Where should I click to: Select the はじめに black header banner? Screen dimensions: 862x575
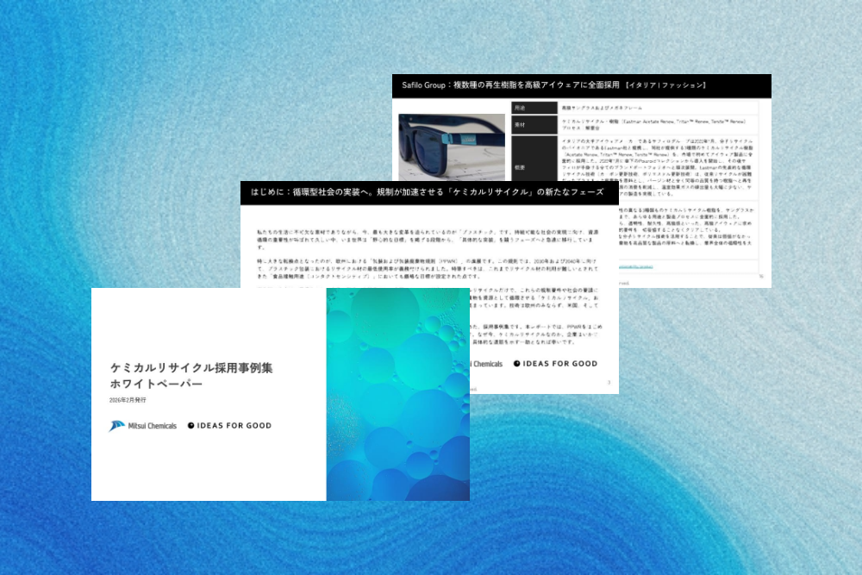[x=423, y=193]
